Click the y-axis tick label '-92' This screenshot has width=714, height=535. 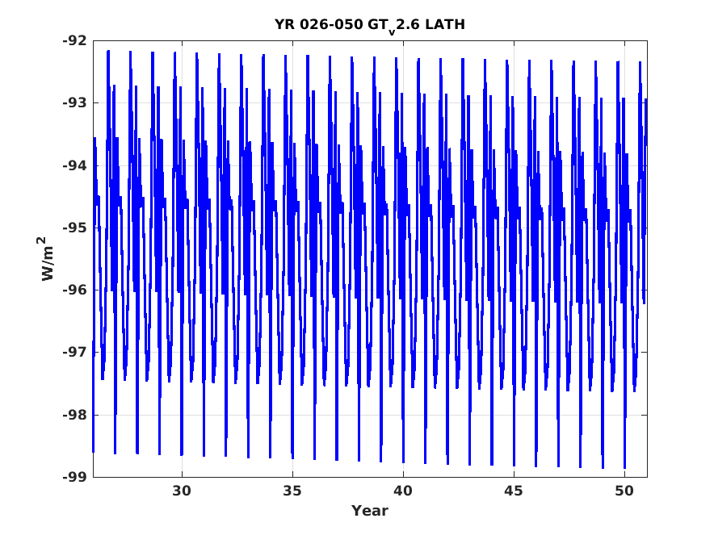coord(74,40)
